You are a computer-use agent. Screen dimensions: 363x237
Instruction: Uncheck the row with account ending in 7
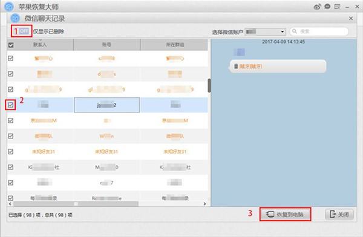(x=11, y=183)
